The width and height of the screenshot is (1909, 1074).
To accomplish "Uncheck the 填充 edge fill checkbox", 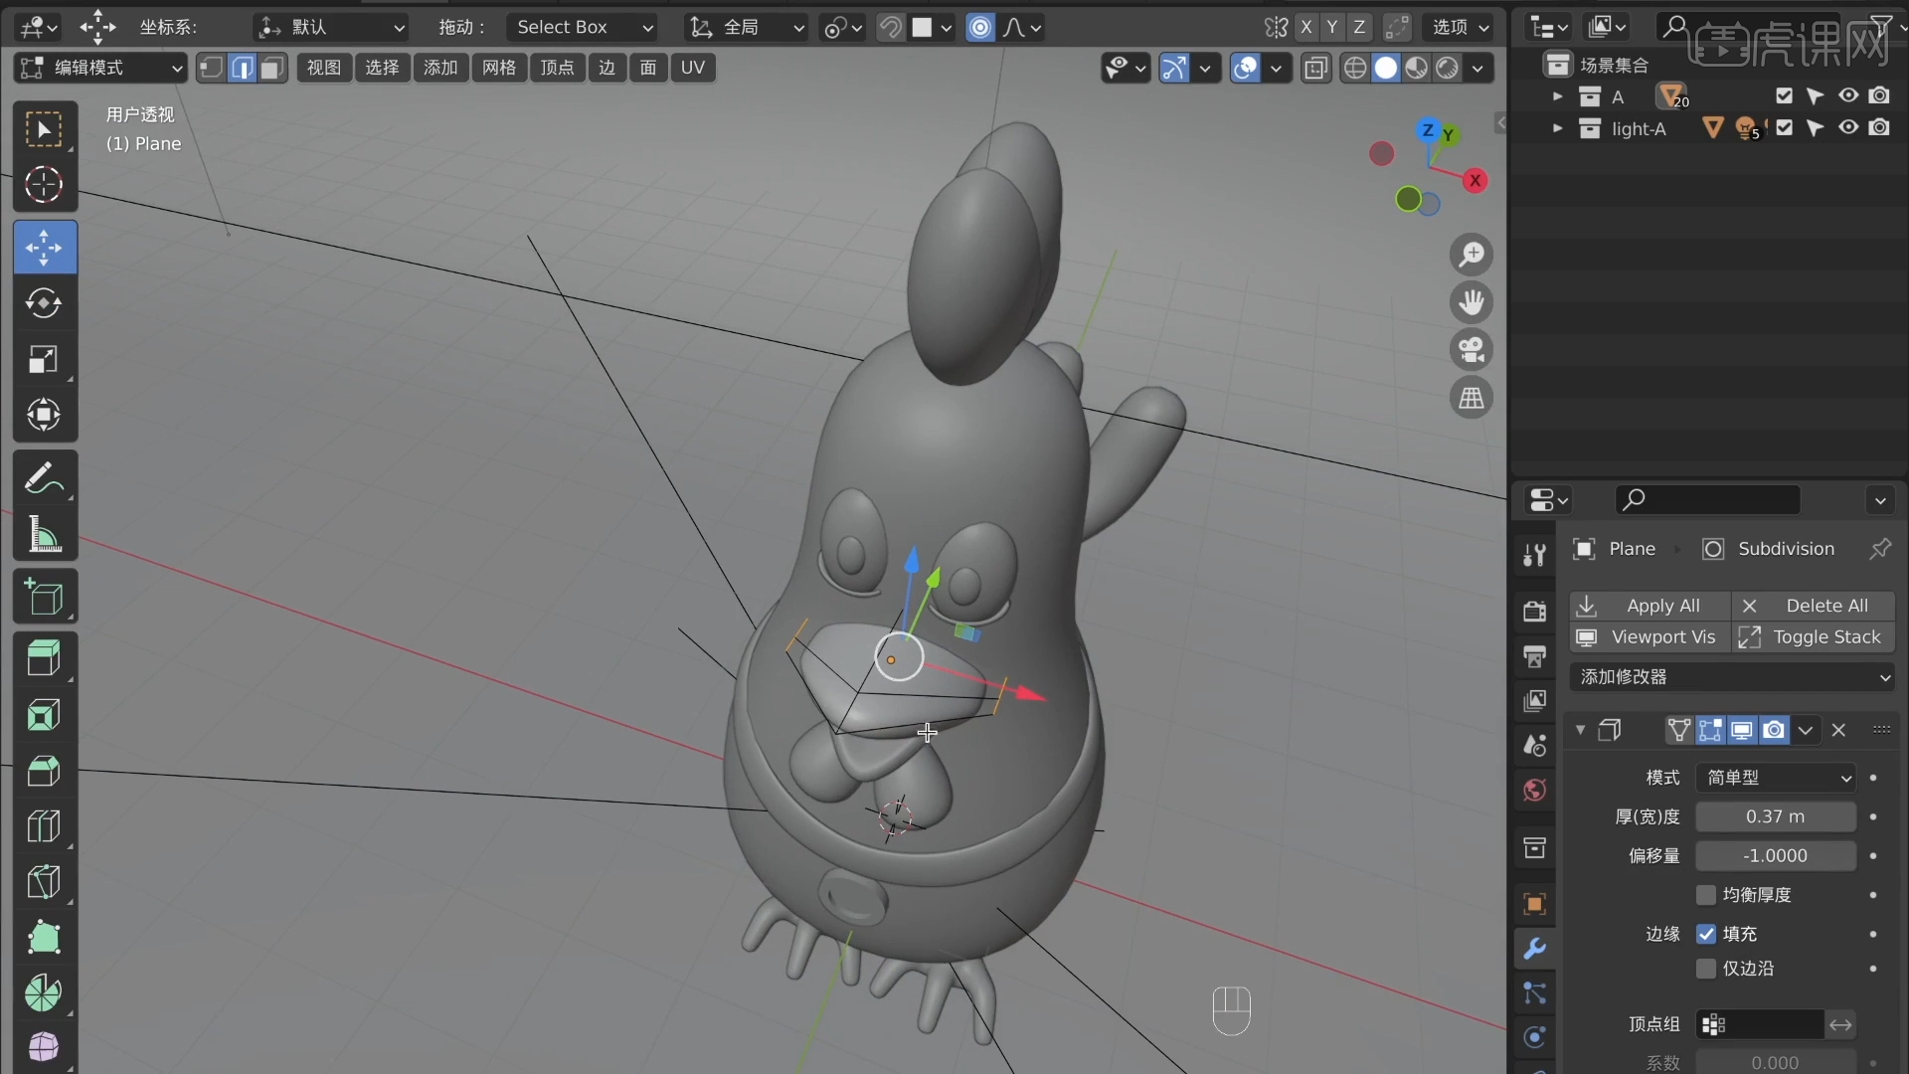I will (x=1706, y=934).
